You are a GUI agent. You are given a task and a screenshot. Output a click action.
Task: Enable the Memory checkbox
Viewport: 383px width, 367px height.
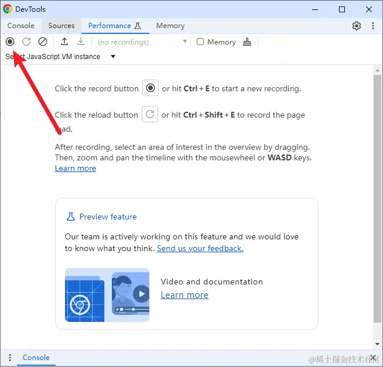pyautogui.click(x=200, y=42)
